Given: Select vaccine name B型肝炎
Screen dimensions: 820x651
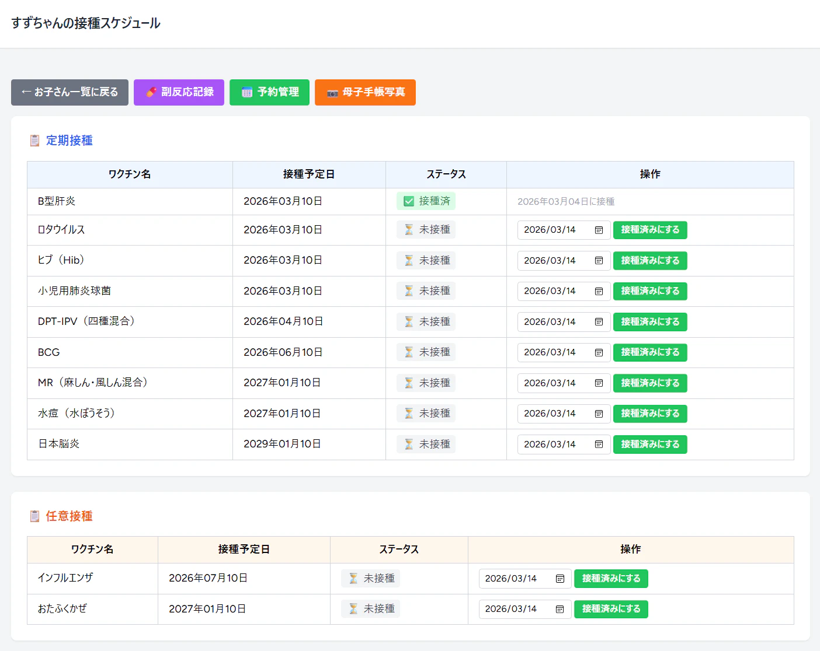Looking at the screenshot, I should [57, 201].
